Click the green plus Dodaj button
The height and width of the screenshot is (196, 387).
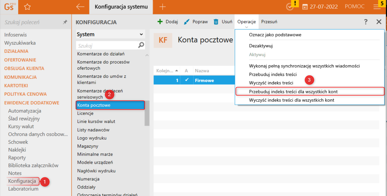[x=168, y=22]
